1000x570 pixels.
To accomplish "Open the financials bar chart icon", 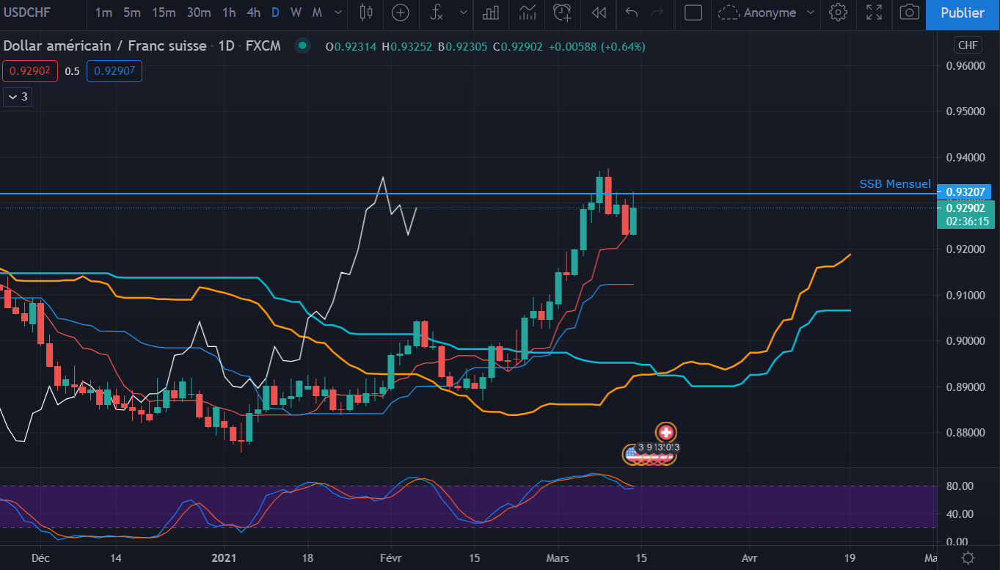I will (x=492, y=12).
